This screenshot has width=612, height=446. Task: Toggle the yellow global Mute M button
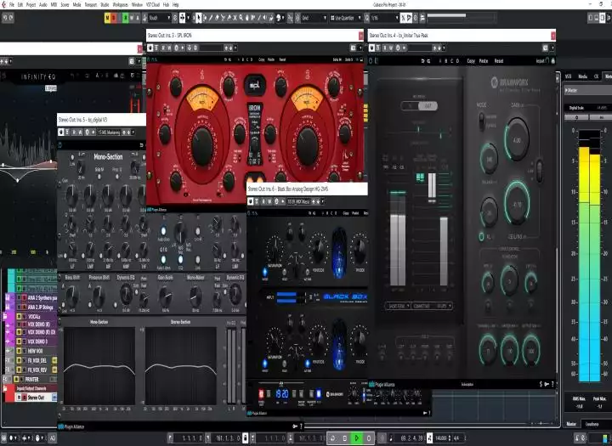[108, 18]
